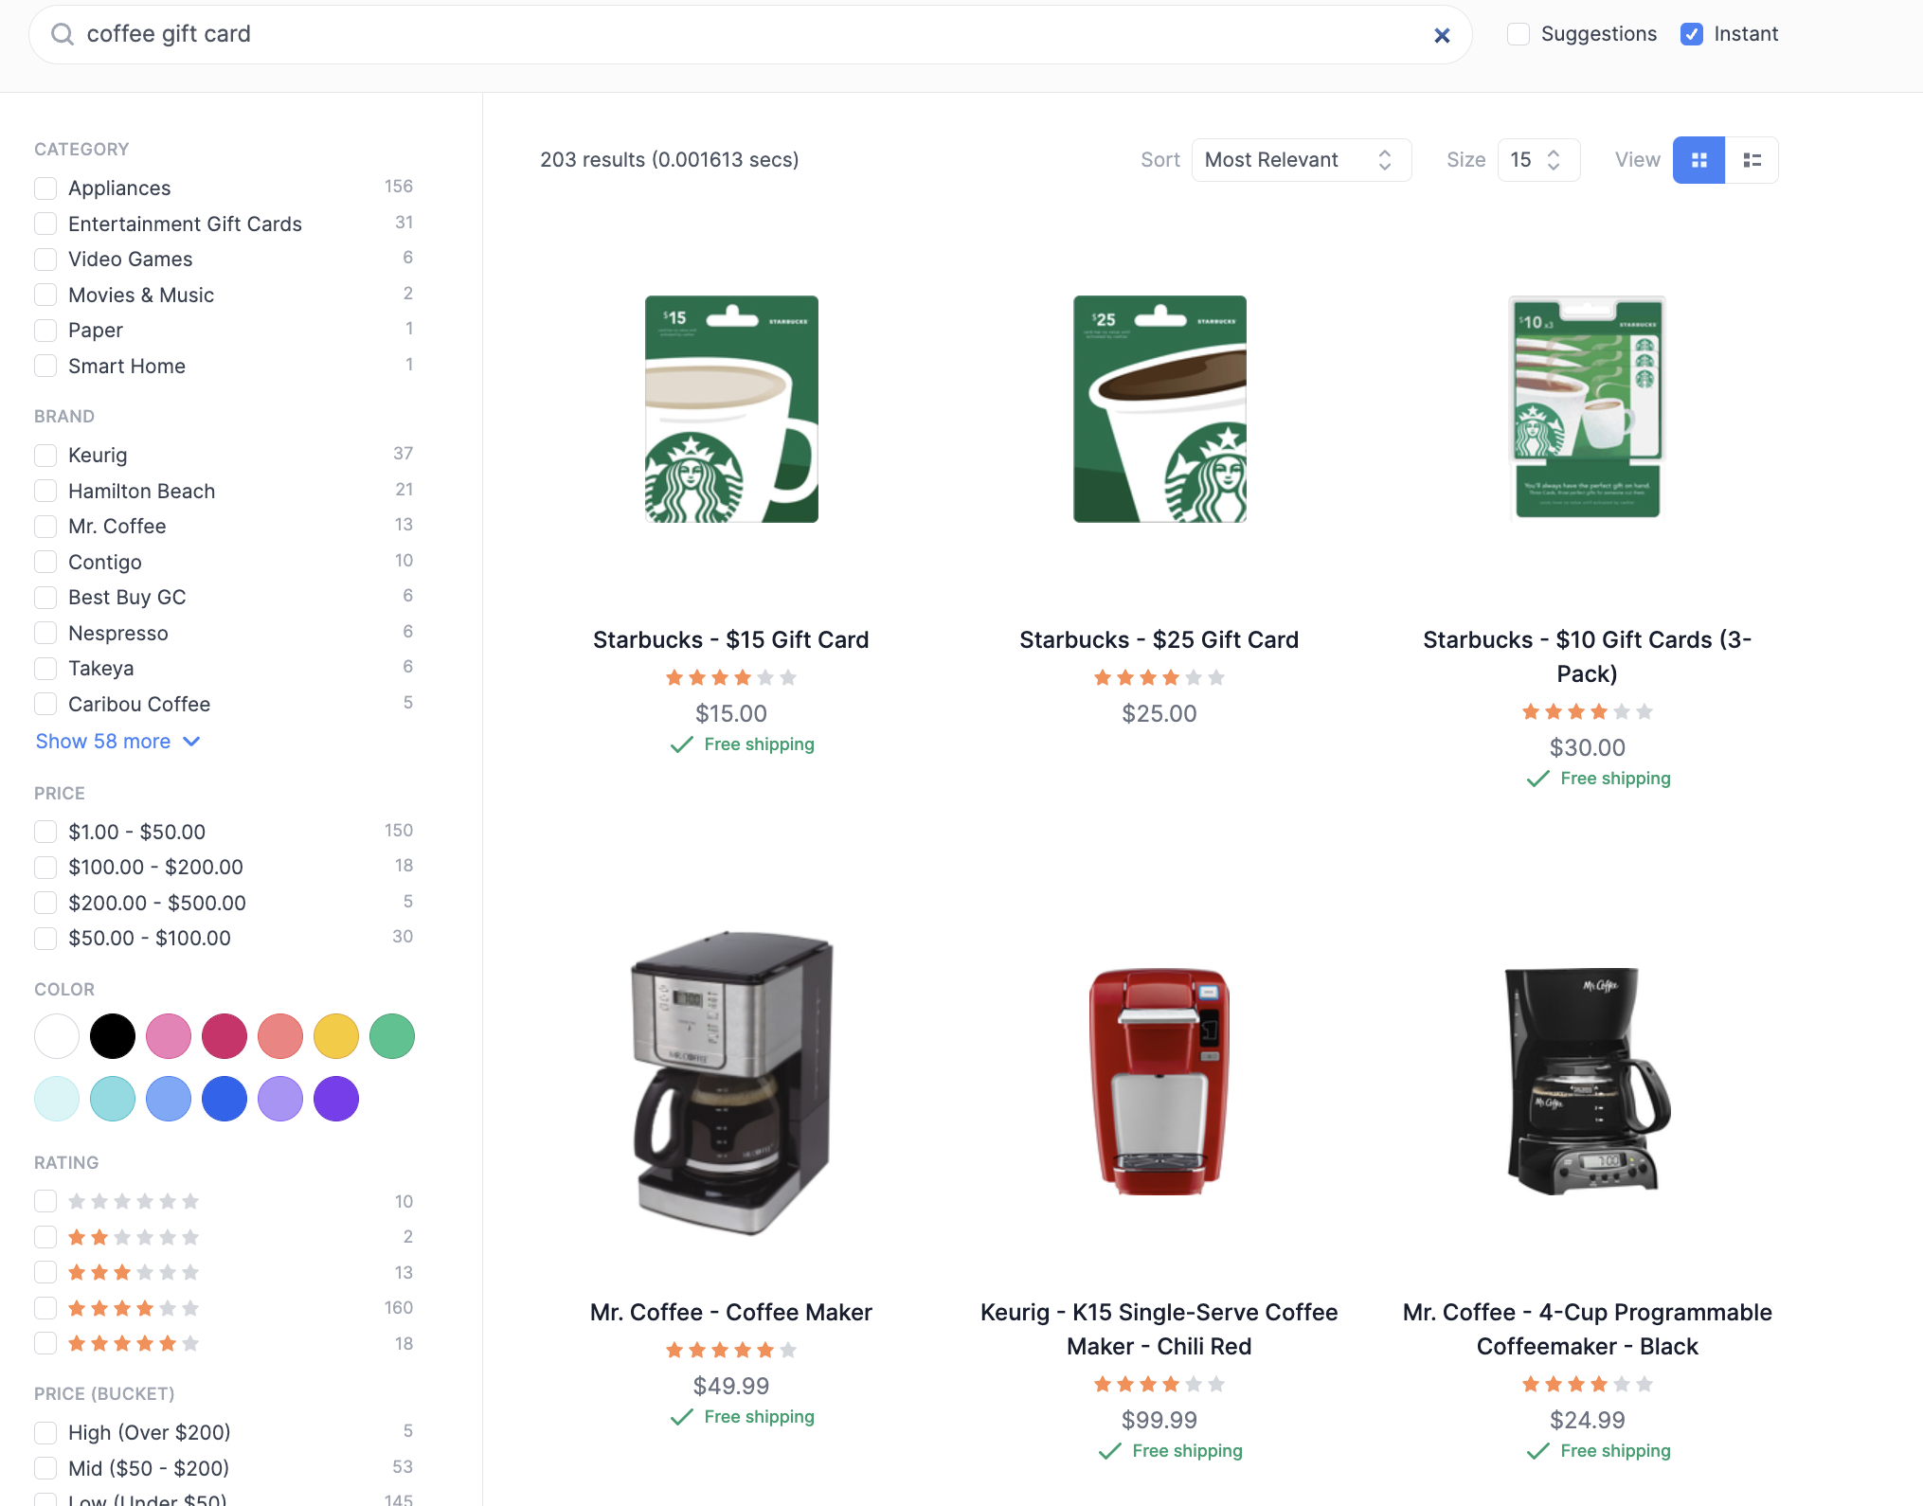
Task: Check the $1.00 - $50.00 price filter
Action: pos(45,832)
